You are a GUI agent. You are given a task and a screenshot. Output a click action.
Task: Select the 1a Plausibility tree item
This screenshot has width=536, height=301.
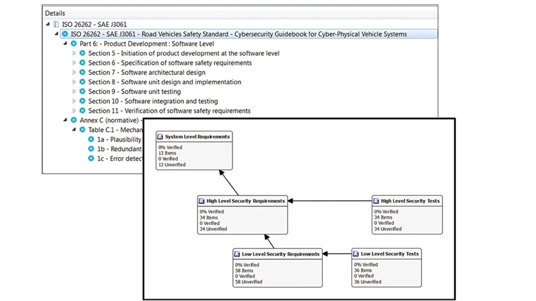(x=119, y=139)
